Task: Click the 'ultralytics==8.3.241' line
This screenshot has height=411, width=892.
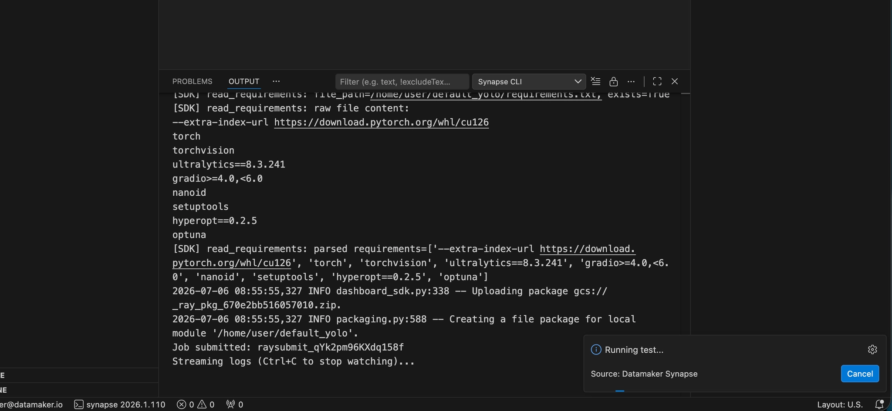Action: 229,164
